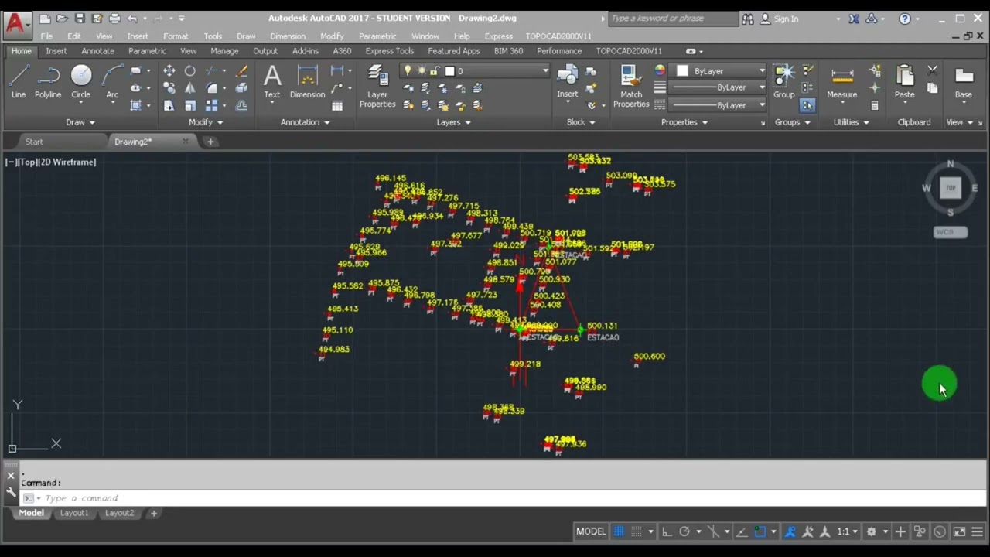The width and height of the screenshot is (990, 557).
Task: Switch to the Layout1 tab
Action: 74,513
